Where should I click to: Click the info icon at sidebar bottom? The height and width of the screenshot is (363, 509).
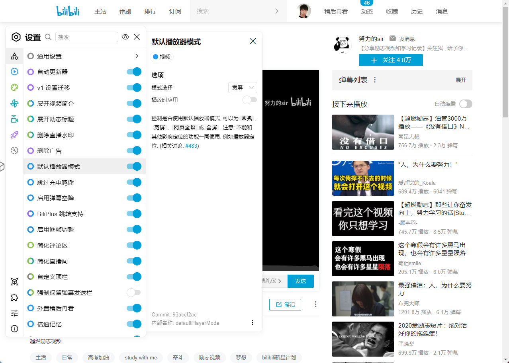[x=14, y=329]
